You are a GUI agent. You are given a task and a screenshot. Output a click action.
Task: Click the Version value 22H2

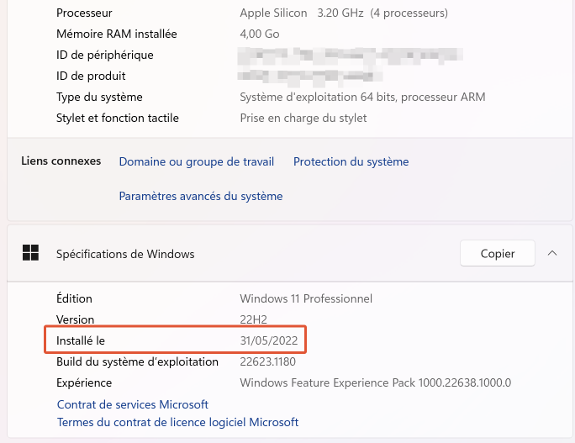click(253, 319)
